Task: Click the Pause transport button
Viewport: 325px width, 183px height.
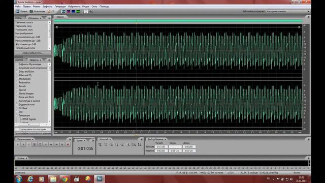Action: (29, 144)
